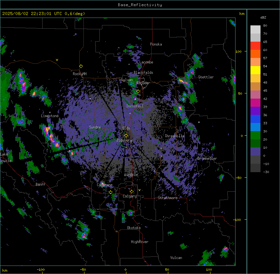Click the Sylvan label
Screen dimensions: 280x274
click(x=127, y=80)
